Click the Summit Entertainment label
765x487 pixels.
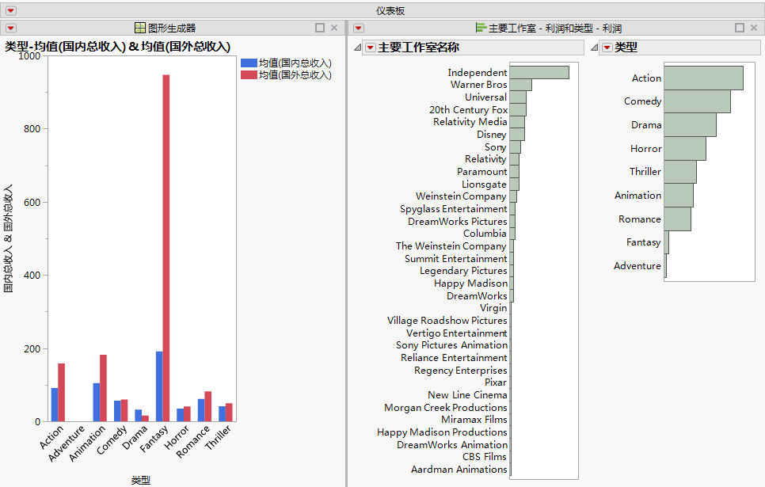click(x=455, y=259)
